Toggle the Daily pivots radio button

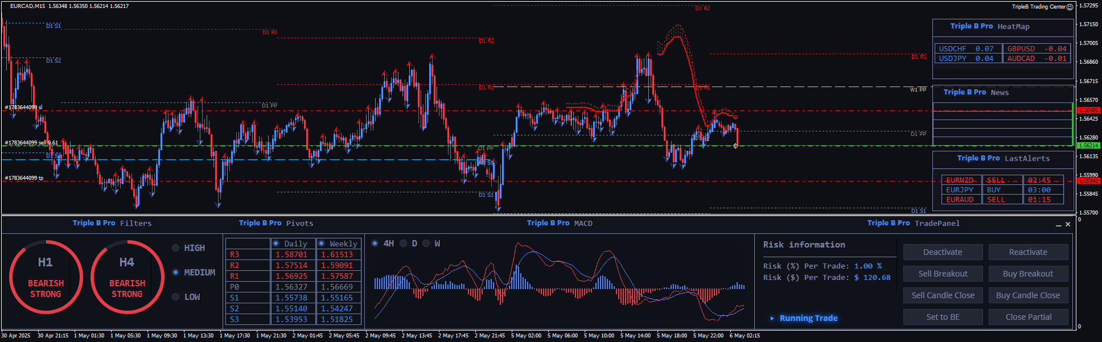276,244
